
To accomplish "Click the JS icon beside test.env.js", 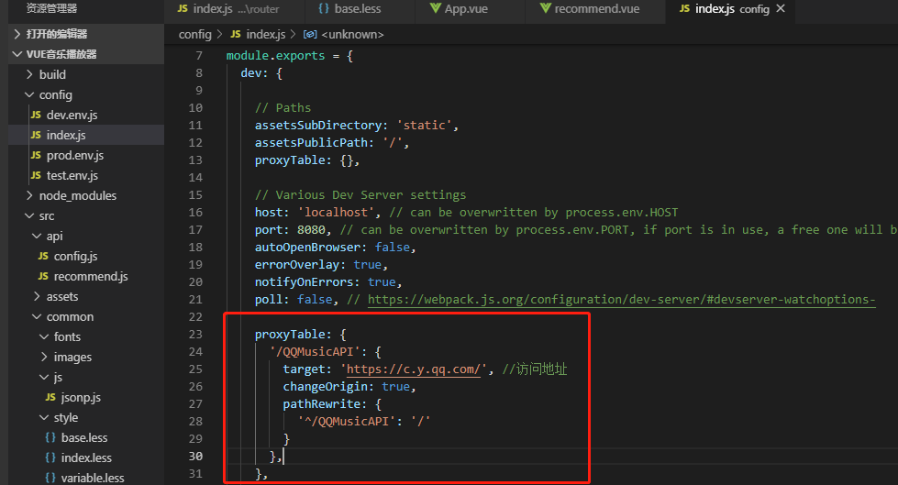I will click(36, 175).
